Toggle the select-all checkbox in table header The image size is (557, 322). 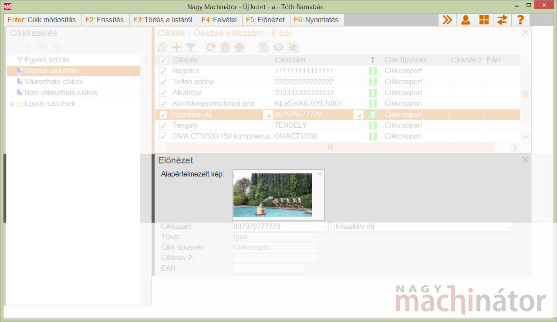pos(163,60)
